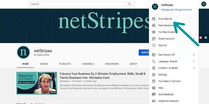Click the Location globe icon

[x=154, y=68]
